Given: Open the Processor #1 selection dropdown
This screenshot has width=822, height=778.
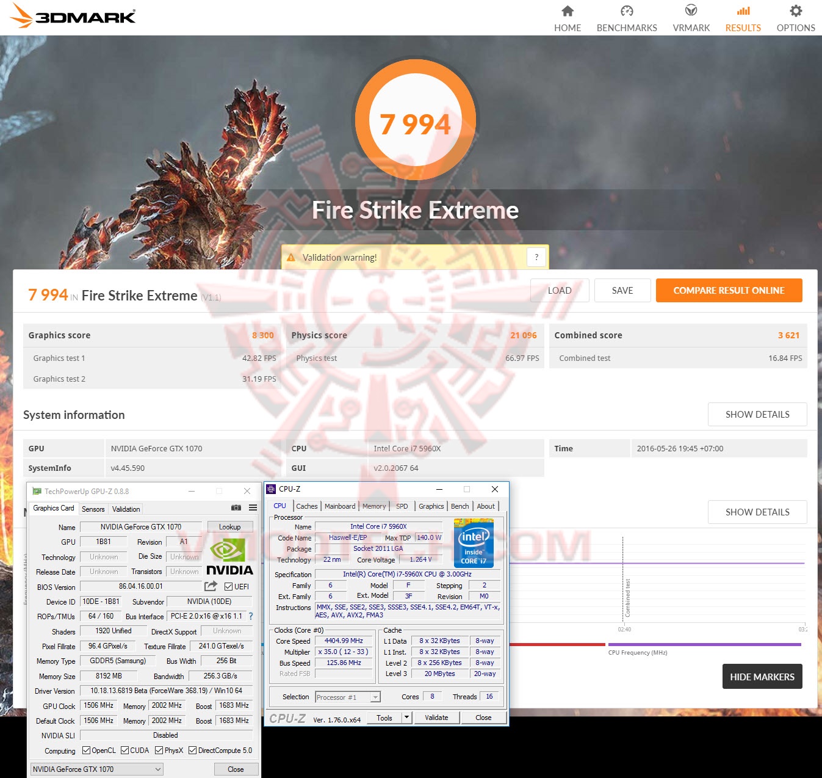Looking at the screenshot, I should click(348, 697).
